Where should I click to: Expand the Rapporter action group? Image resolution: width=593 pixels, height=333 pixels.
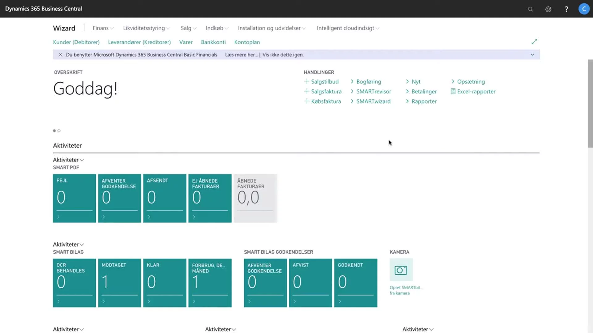coord(421,101)
